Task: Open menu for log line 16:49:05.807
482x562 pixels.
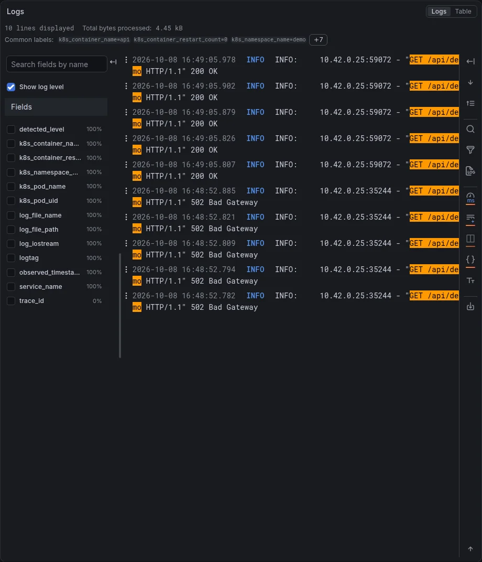Action: coord(126,165)
